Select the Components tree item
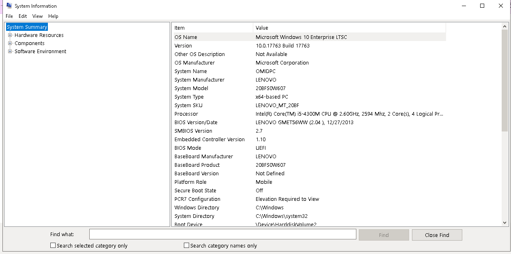This screenshot has height=254, width=511. [x=30, y=43]
